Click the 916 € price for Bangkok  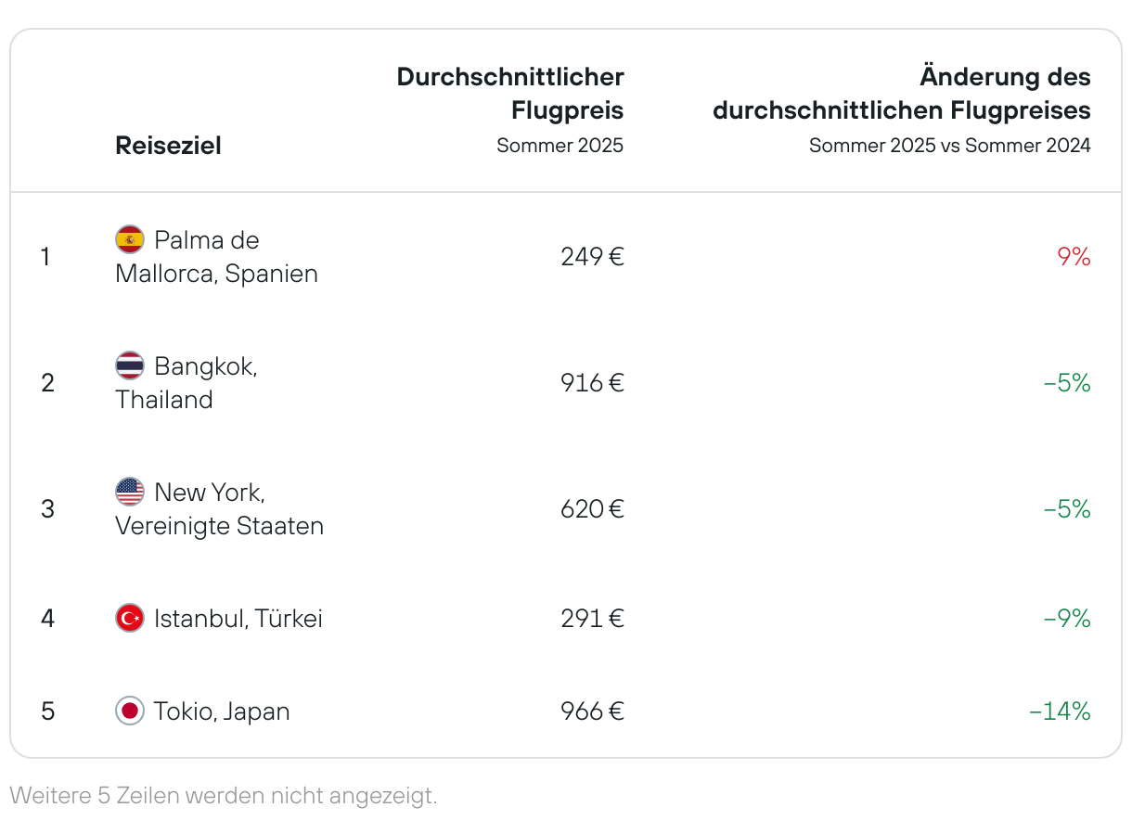(x=592, y=383)
